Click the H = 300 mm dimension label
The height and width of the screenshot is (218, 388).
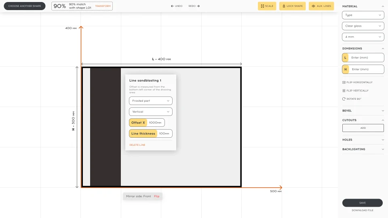point(73,121)
